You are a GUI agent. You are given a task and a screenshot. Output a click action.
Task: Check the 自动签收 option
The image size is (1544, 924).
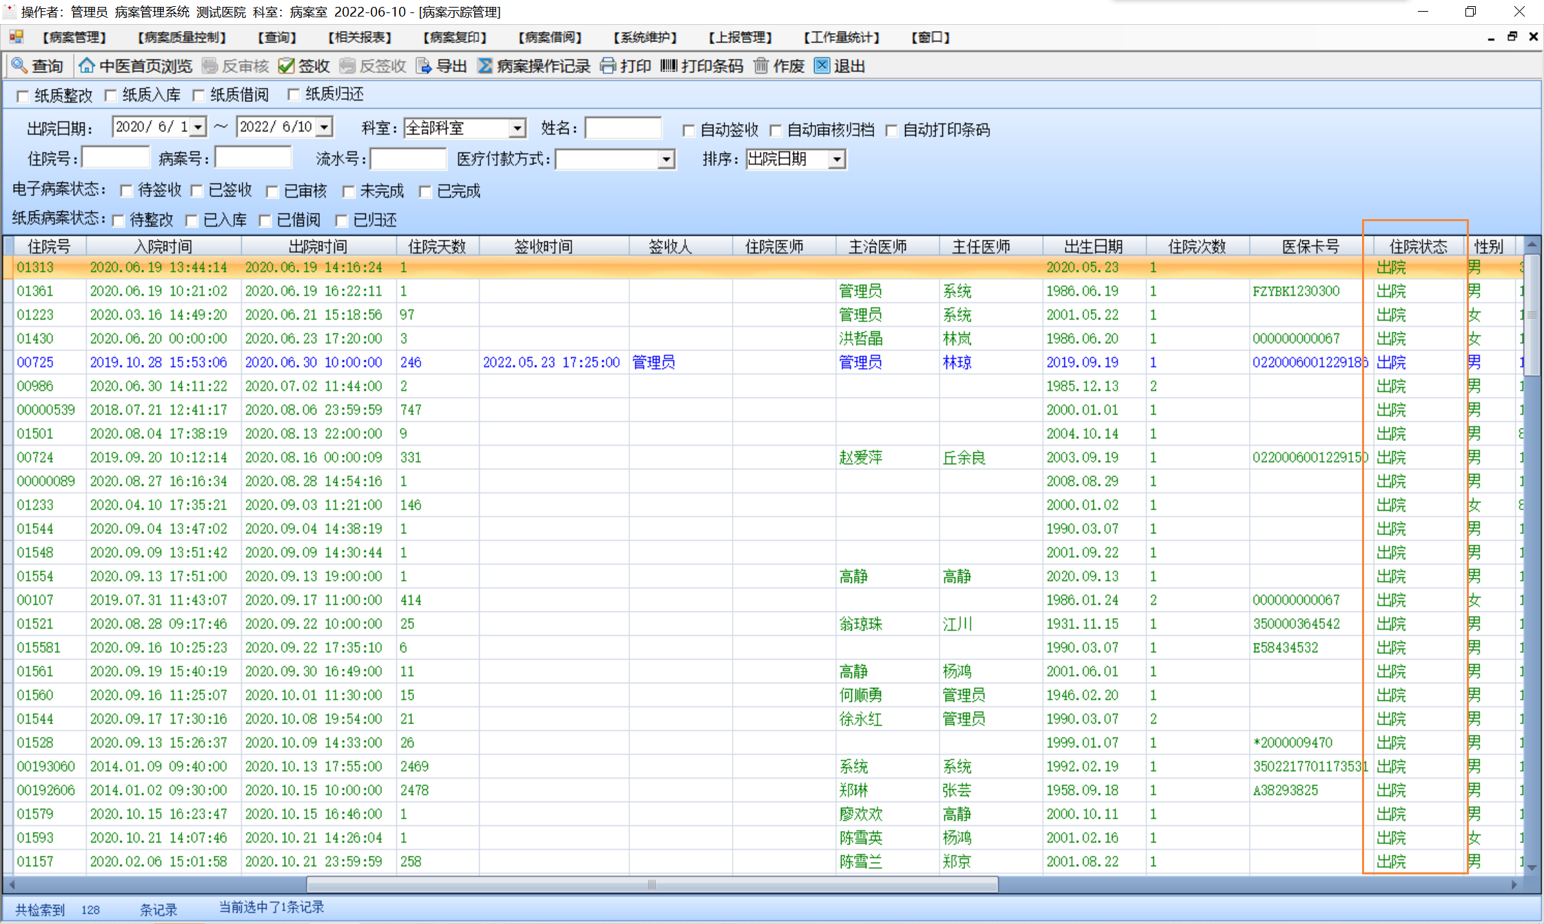pos(688,130)
